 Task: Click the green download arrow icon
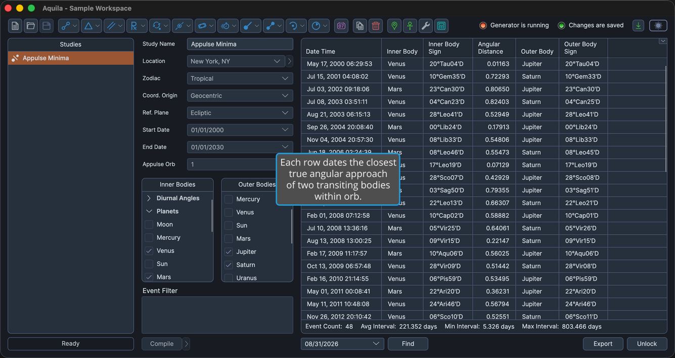coord(639,26)
